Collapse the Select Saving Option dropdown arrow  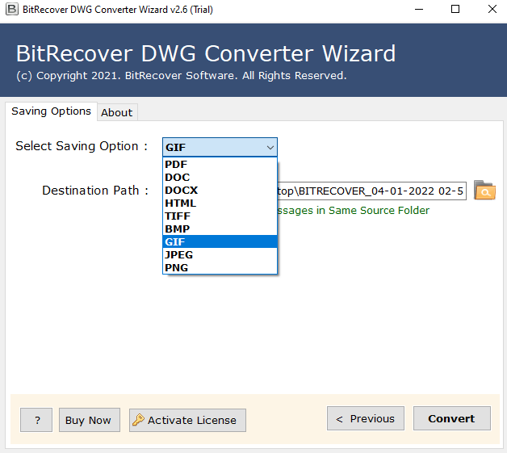pyautogui.click(x=270, y=147)
